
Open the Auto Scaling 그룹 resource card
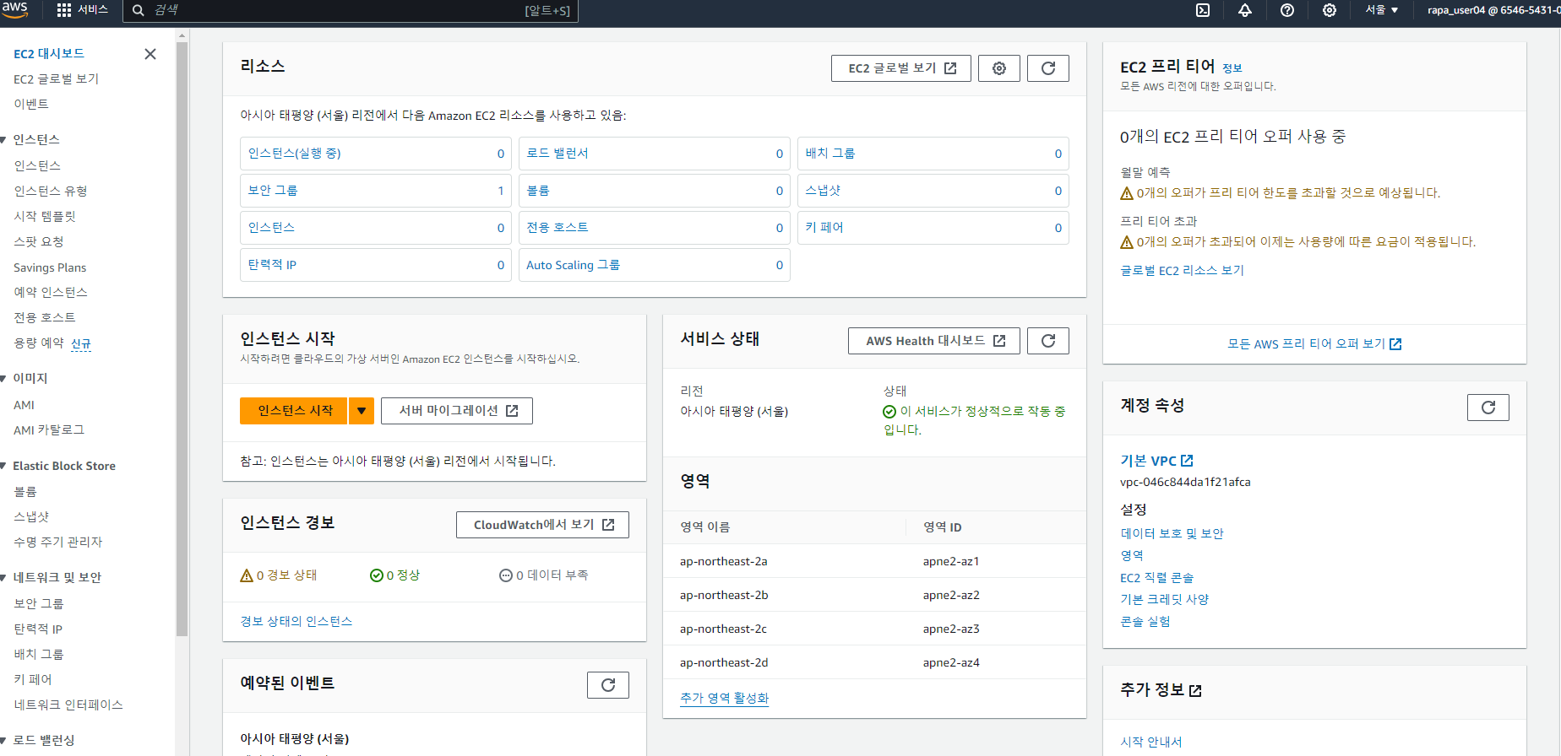[655, 265]
